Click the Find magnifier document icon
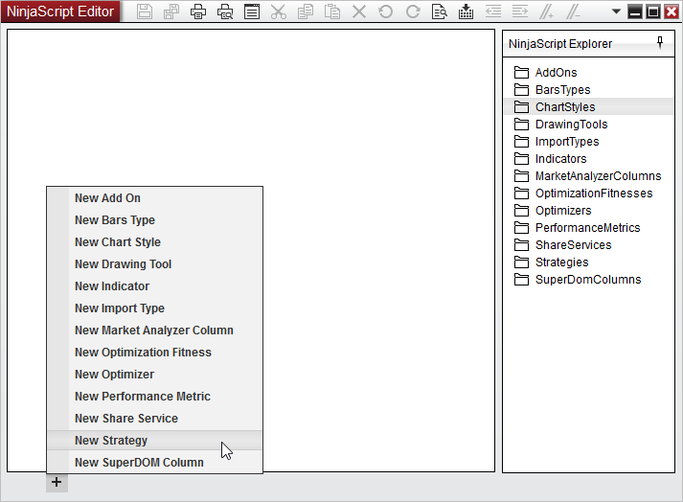 tap(440, 12)
